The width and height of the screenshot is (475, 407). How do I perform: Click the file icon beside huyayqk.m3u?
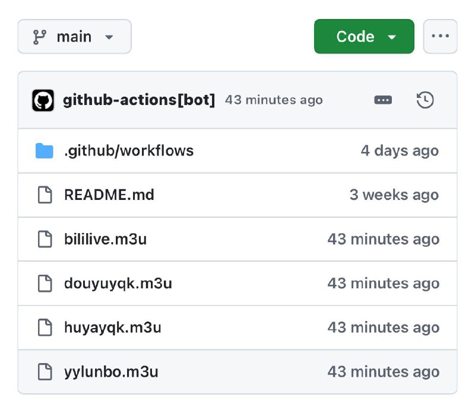tap(45, 327)
